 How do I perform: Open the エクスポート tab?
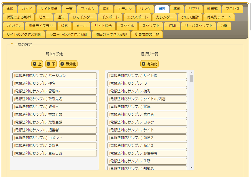tap(137, 17)
